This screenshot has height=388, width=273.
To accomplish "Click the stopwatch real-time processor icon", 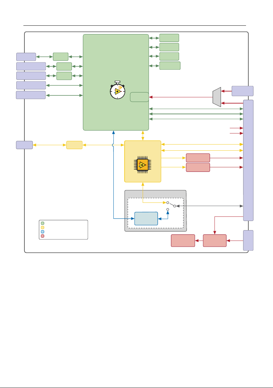I will tap(118, 90).
